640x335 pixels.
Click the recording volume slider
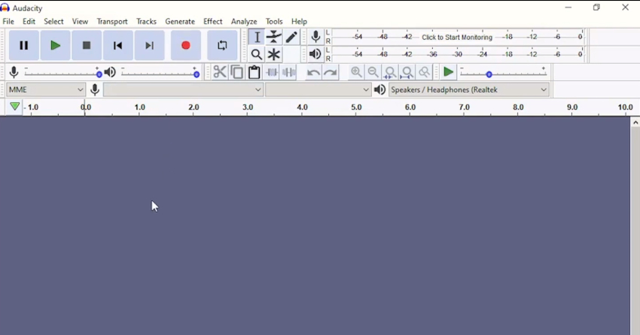[62, 72]
